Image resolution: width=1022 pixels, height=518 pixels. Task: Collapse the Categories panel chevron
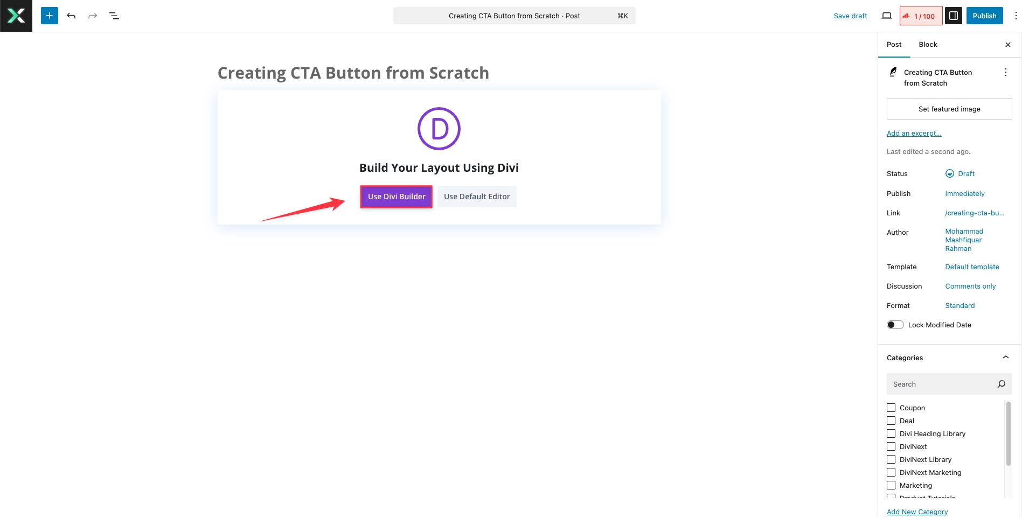pos(1005,358)
